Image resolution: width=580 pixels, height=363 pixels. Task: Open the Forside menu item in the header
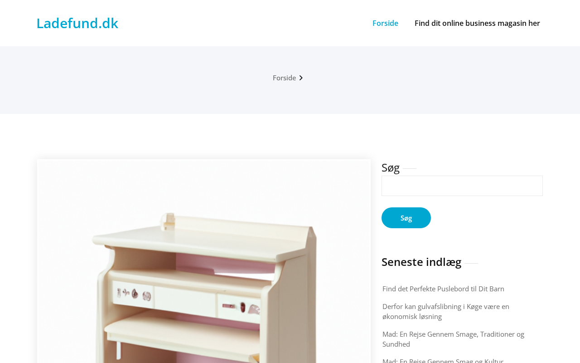pyautogui.click(x=385, y=23)
